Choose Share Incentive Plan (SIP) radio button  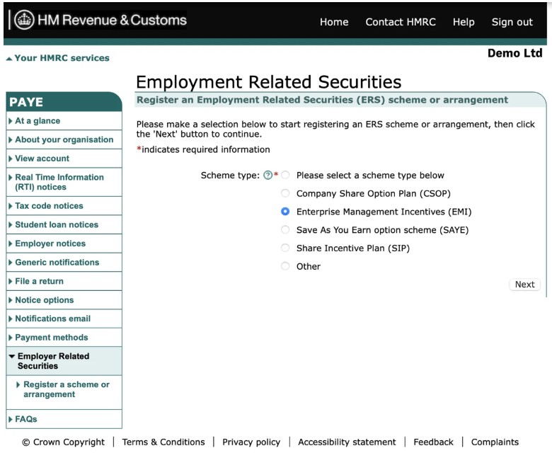coord(285,248)
